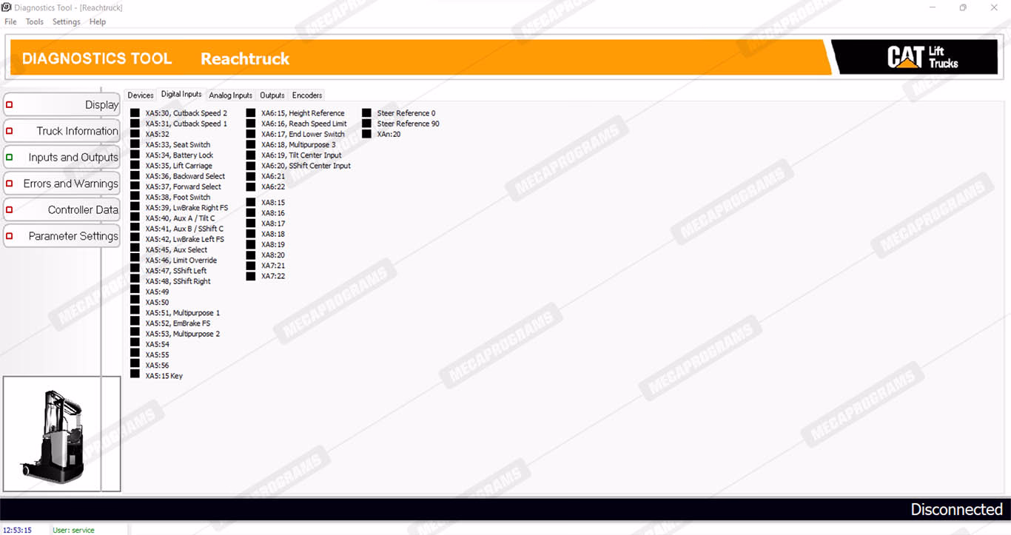The width and height of the screenshot is (1011, 535).
Task: Click the Reachtruck header title
Action: coord(245,58)
